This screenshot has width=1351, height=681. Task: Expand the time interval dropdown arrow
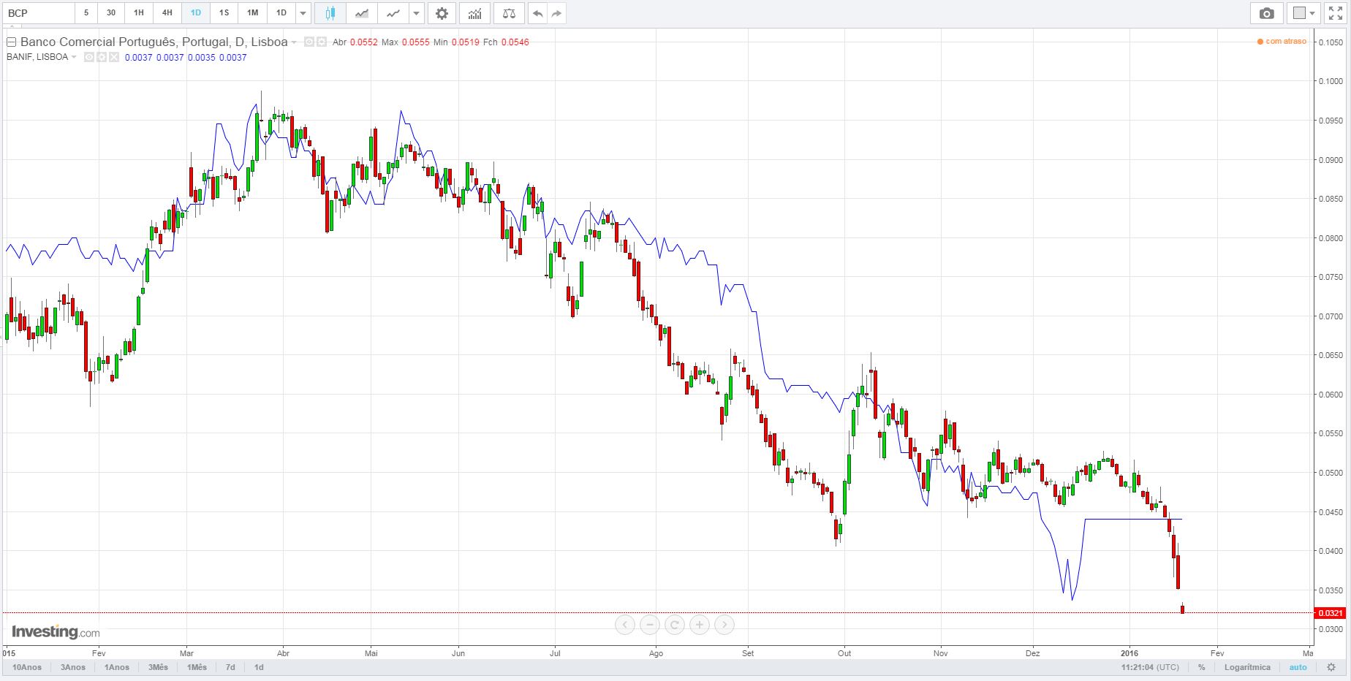(x=303, y=13)
